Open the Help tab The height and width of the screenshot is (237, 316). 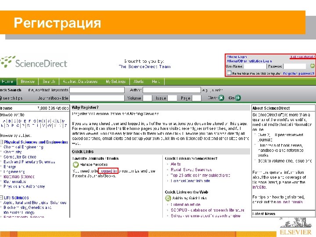[156, 82]
